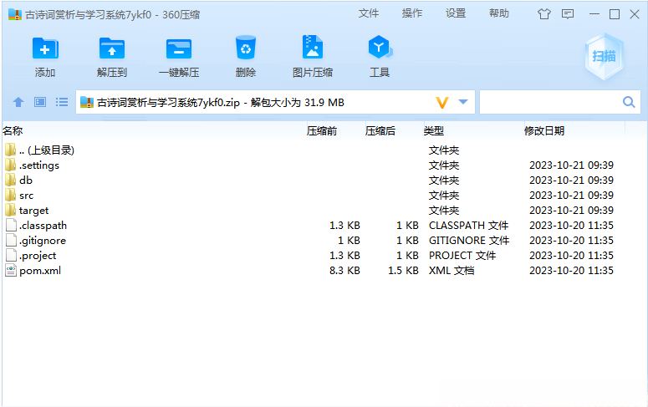Maximize the 360压缩 window
648x407 pixels.
click(x=615, y=14)
